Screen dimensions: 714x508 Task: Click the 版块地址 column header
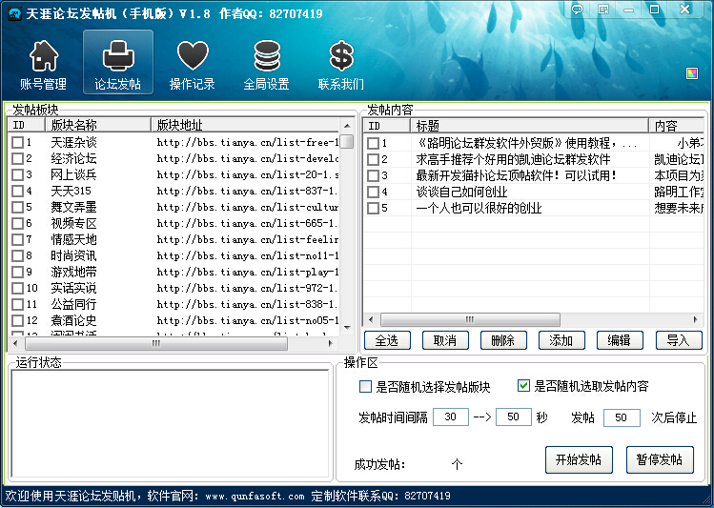[248, 126]
